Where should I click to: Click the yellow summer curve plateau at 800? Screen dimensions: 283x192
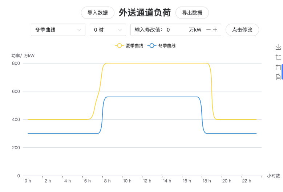[156, 63]
